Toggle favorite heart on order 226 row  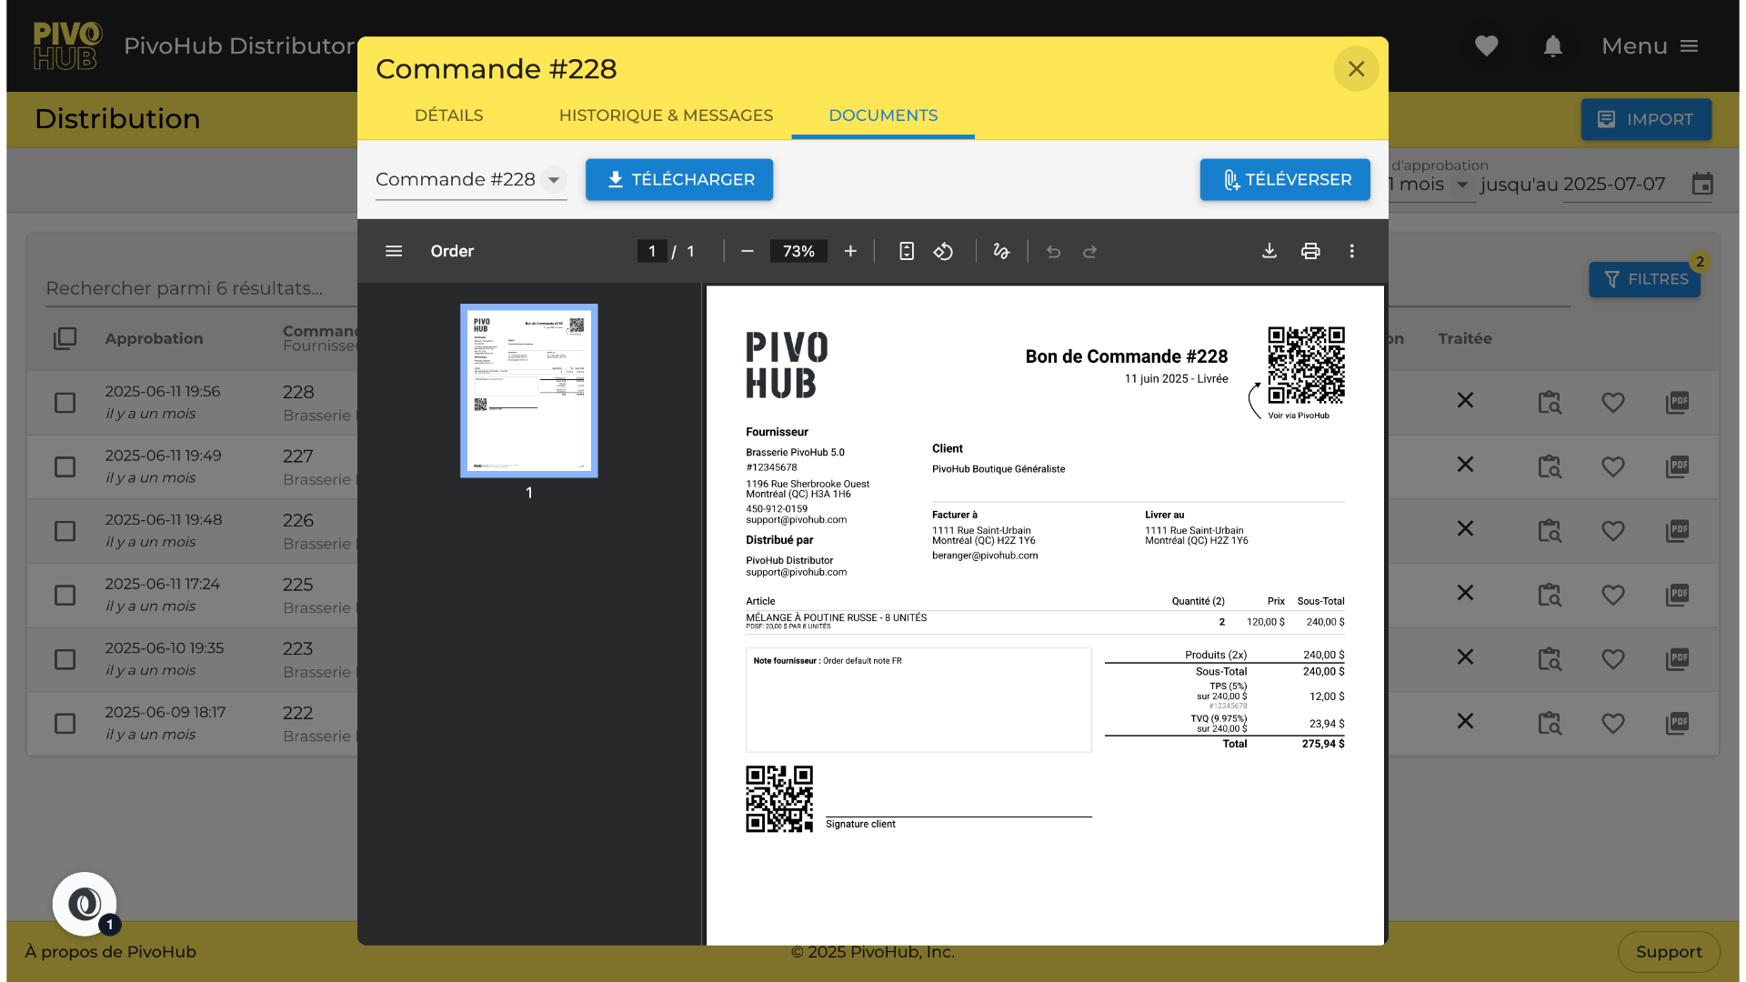pyautogui.click(x=1613, y=530)
